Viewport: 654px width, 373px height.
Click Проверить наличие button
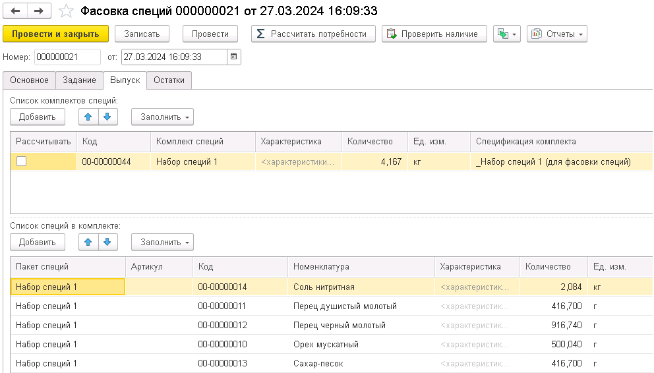[434, 34]
